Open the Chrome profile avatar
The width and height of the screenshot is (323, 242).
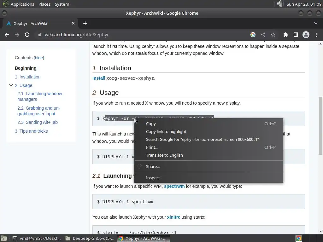point(306,35)
